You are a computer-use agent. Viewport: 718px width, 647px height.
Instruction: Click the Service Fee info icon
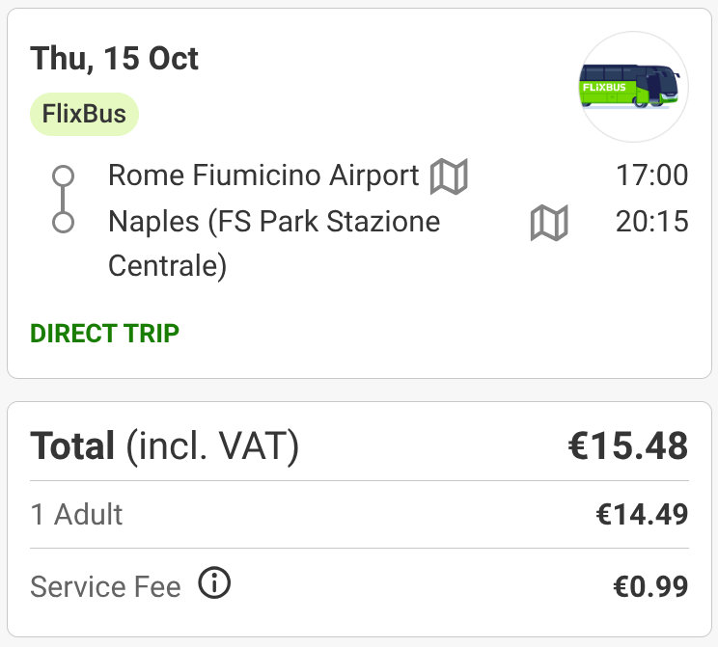pyautogui.click(x=214, y=582)
